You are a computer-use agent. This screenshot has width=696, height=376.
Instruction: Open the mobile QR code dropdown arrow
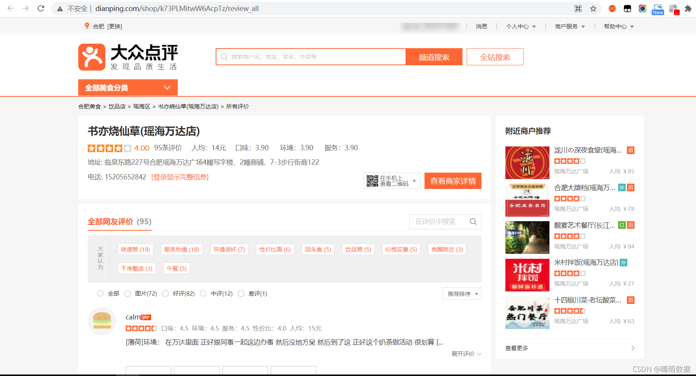(414, 181)
